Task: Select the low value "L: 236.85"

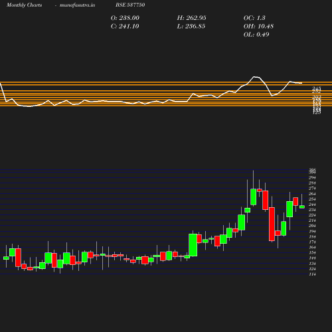Action: (x=191, y=27)
